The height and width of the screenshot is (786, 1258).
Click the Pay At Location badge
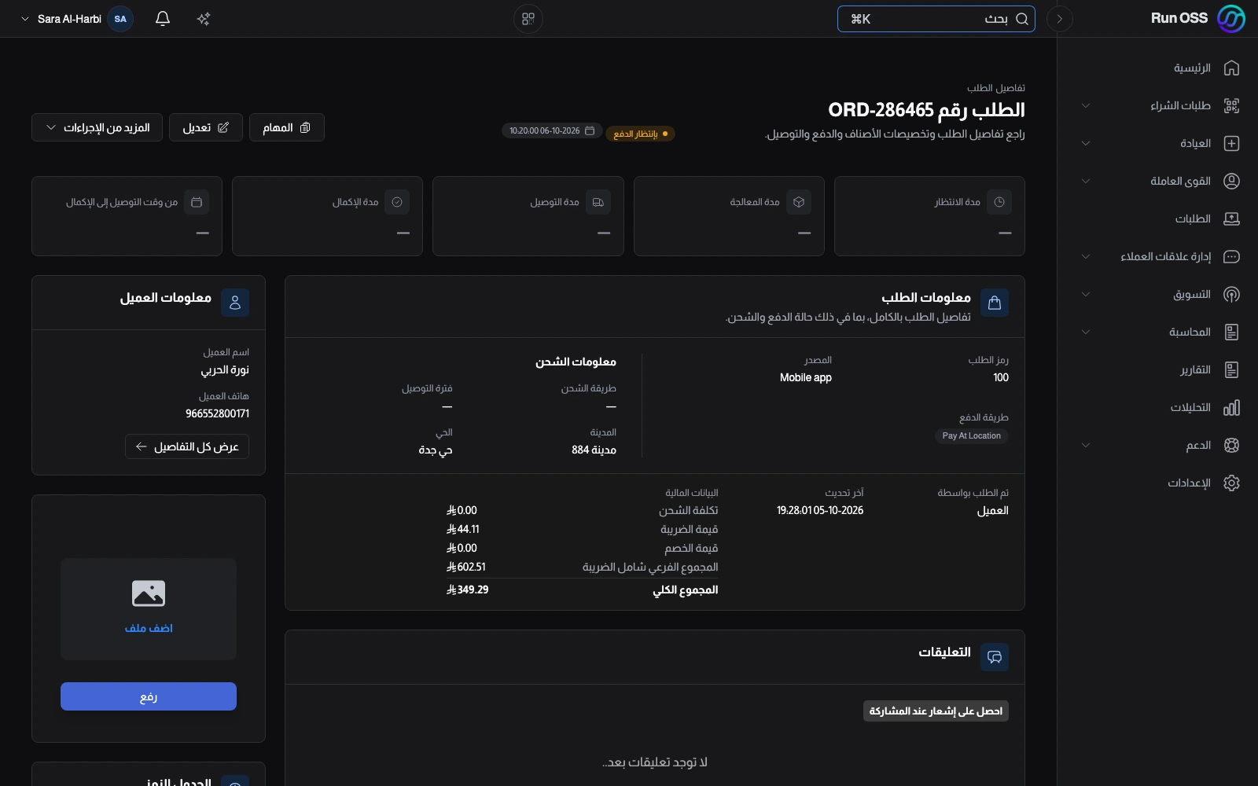coord(971,435)
